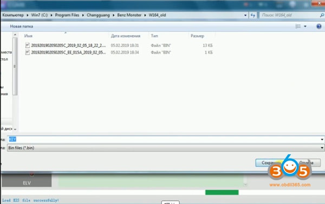Focus the search field Поиск: W164_old
Image resolution: width=325 pixels, height=204 pixels.
[289, 15]
